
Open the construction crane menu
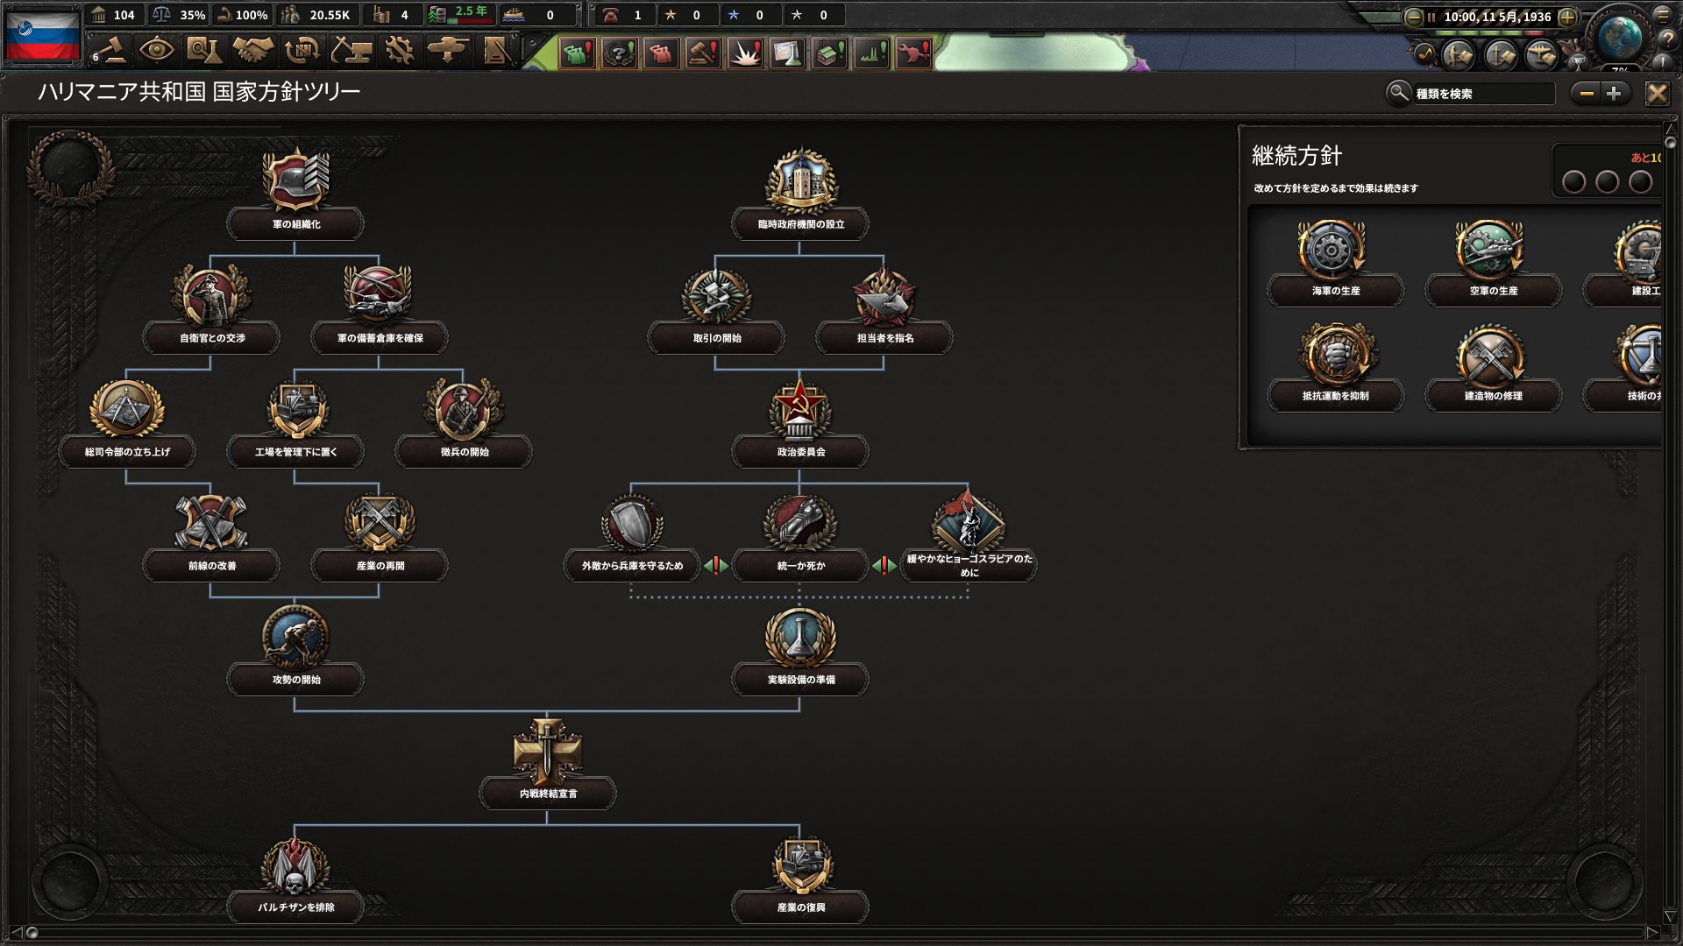point(351,50)
